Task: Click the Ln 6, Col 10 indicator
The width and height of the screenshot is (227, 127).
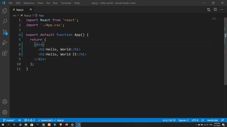Action: pyautogui.click(x=169, y=120)
